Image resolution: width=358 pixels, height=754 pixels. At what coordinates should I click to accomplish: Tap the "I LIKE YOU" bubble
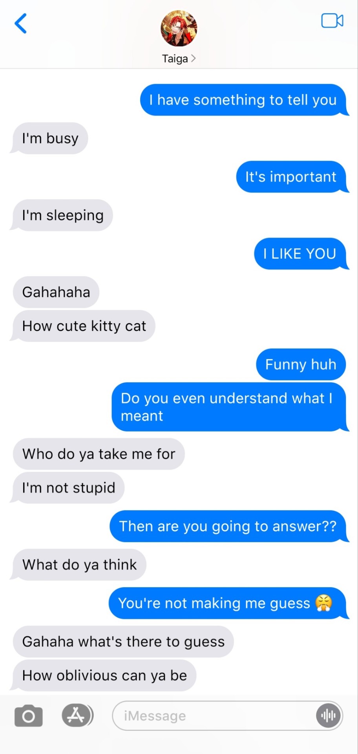(301, 254)
